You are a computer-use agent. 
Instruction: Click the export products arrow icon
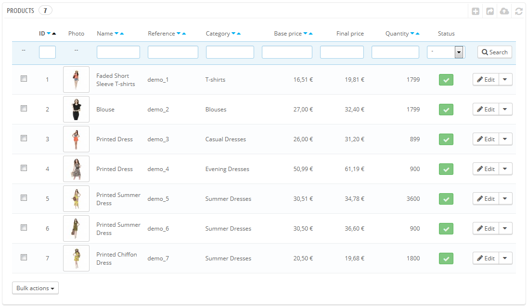490,12
